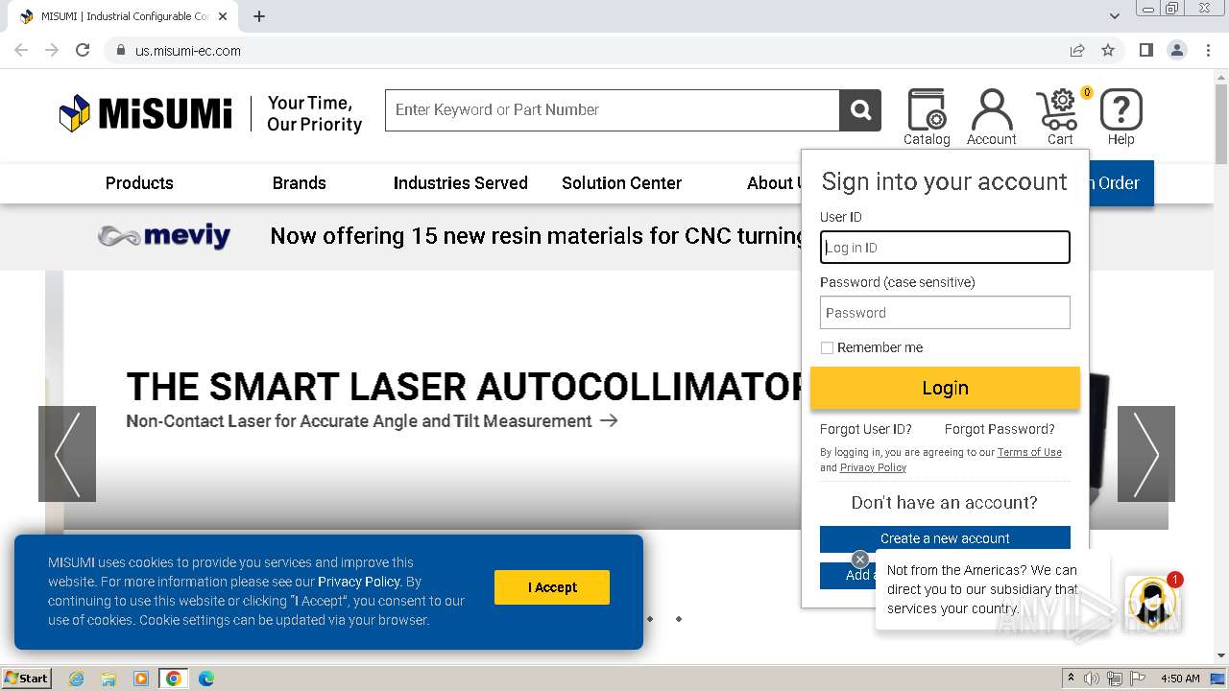1229x691 pixels.
Task: Click the meviy logo
Action: click(164, 236)
